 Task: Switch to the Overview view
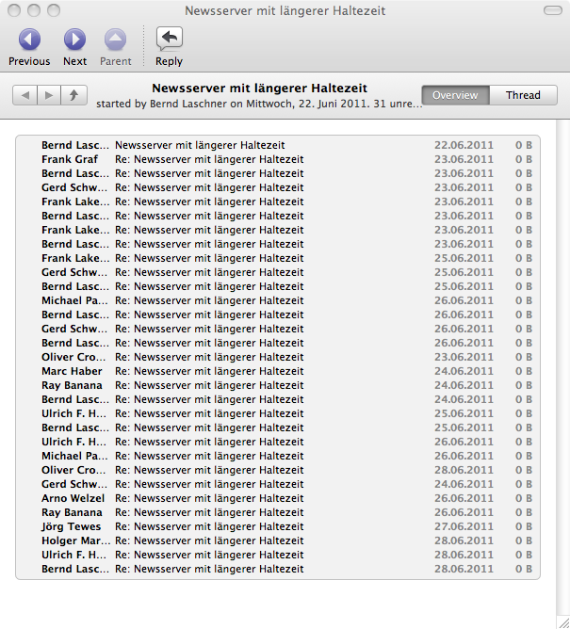[x=455, y=95]
